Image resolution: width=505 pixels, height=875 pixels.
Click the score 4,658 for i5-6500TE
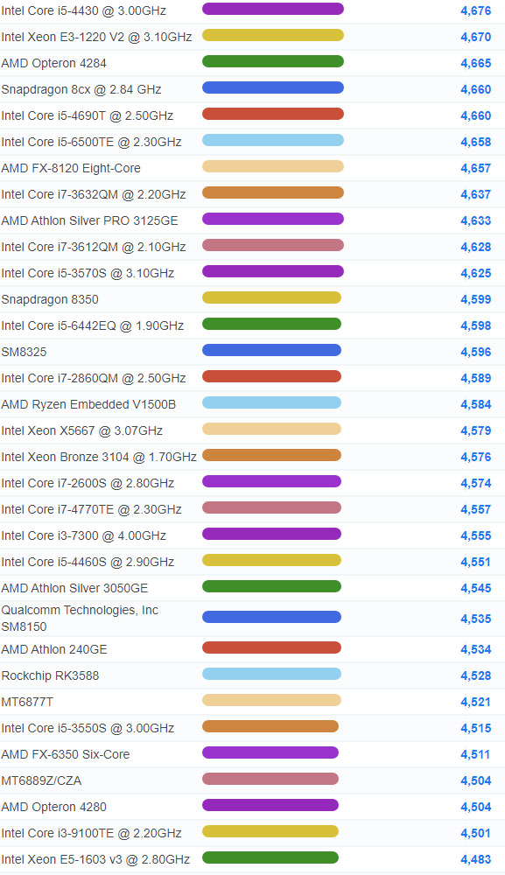coord(476,142)
